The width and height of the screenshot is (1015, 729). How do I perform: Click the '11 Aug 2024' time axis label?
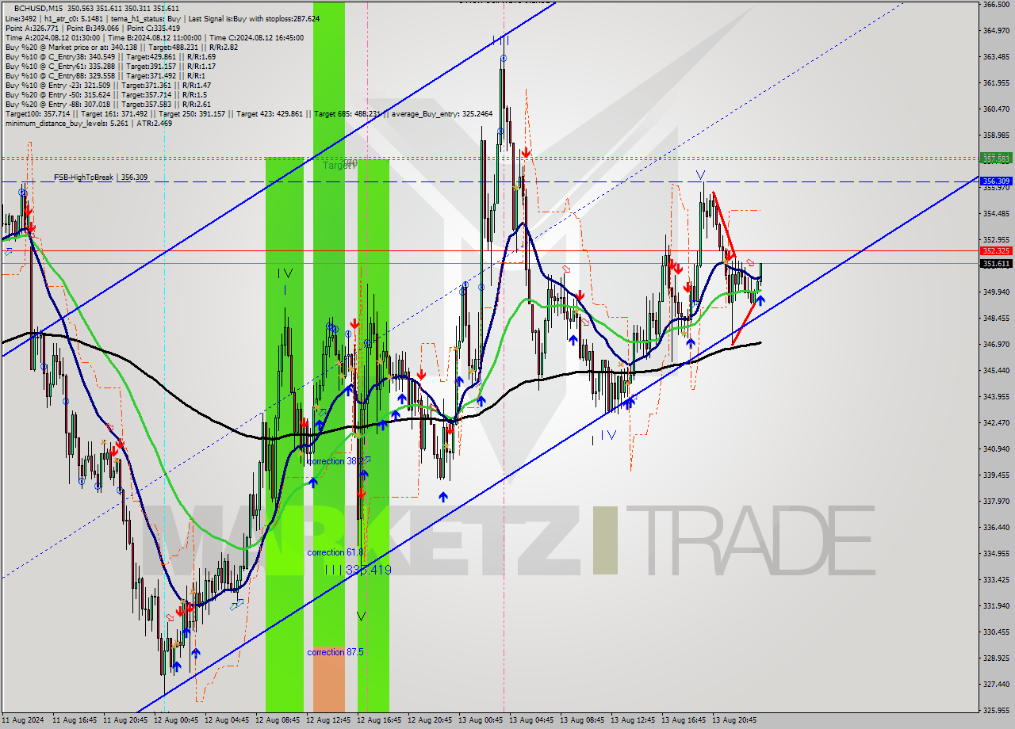click(23, 721)
